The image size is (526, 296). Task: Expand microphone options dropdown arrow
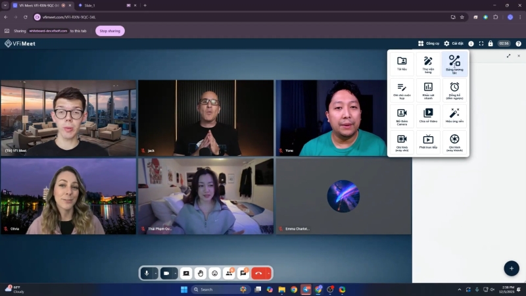tap(156, 273)
